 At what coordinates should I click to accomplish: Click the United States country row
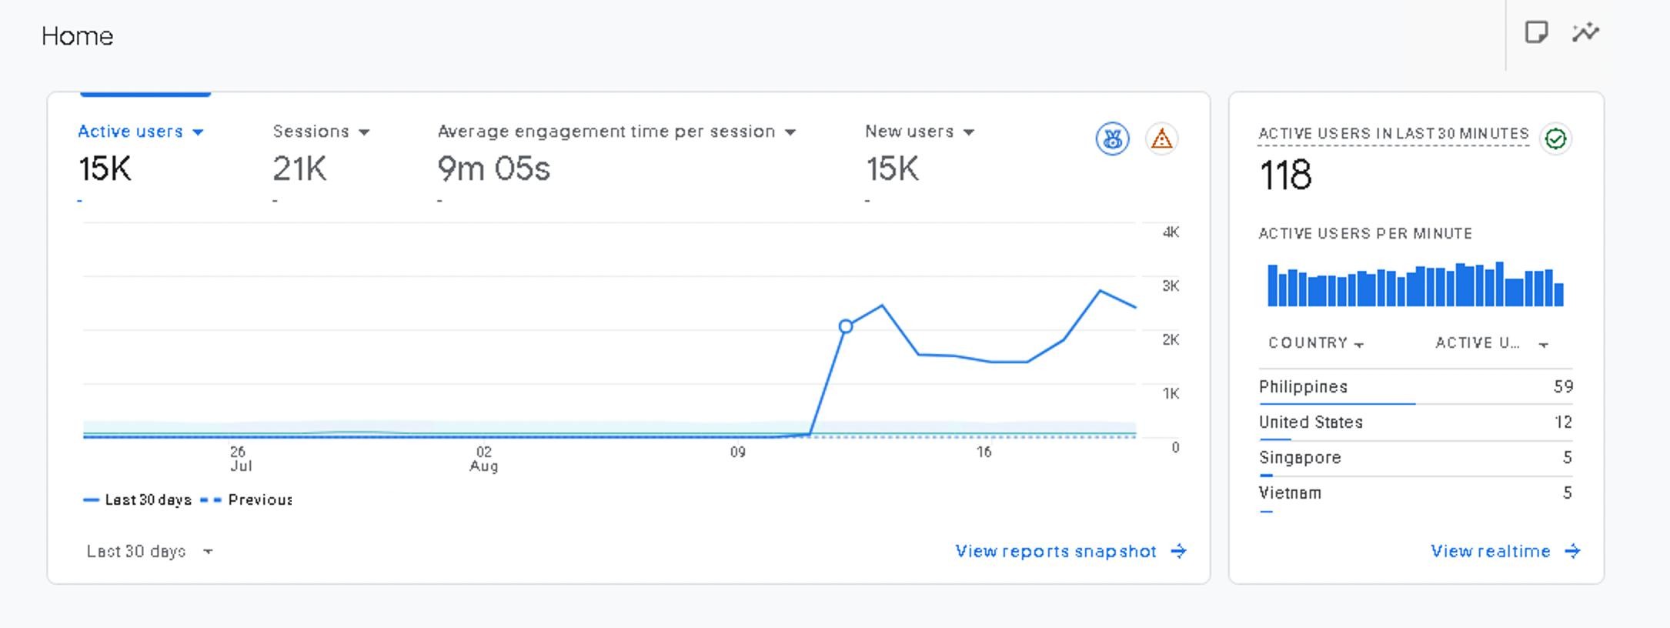[1416, 423]
